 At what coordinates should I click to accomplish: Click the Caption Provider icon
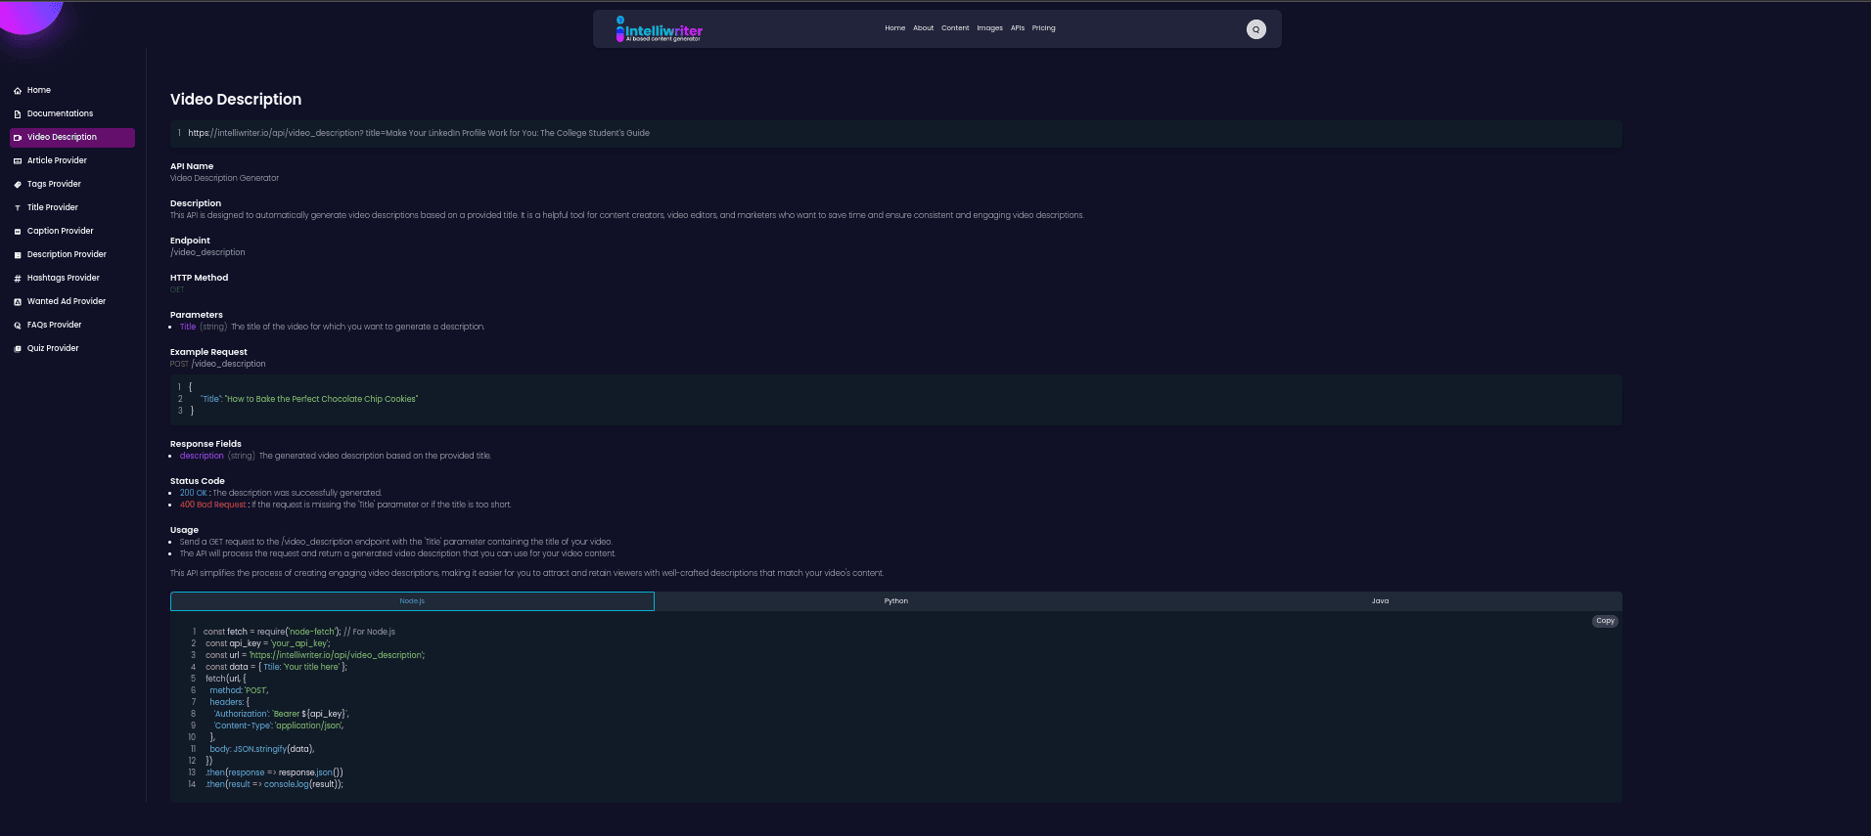[18, 232]
